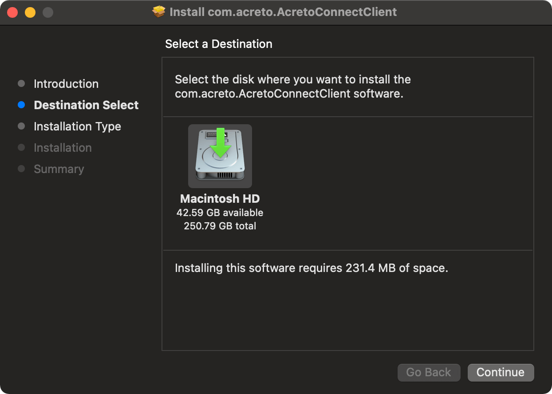Click the package icon in title bar
552x394 pixels.
(158, 12)
